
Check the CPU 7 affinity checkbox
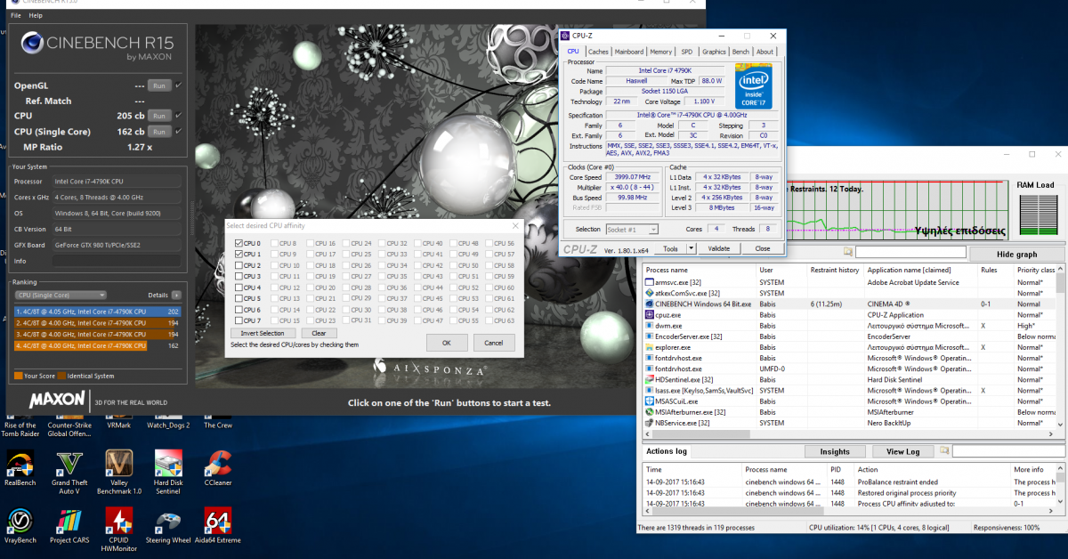[x=239, y=320]
